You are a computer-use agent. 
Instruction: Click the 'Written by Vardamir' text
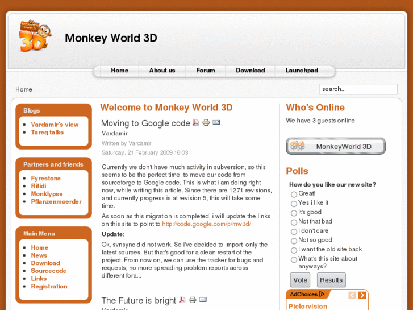coord(127,143)
